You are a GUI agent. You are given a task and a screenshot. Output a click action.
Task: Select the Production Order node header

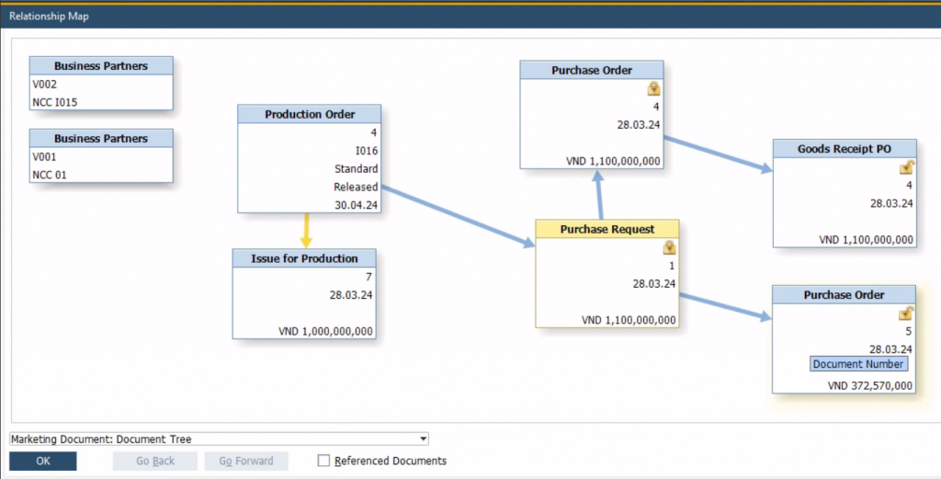[310, 114]
